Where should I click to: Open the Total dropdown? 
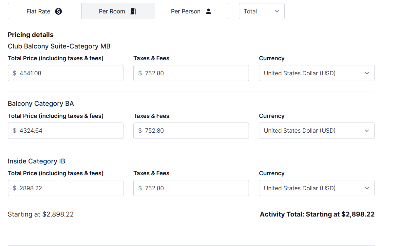(x=262, y=11)
